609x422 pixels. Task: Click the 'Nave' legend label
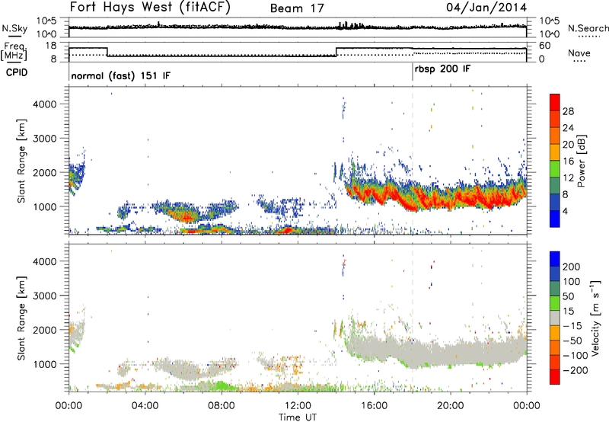579,53
